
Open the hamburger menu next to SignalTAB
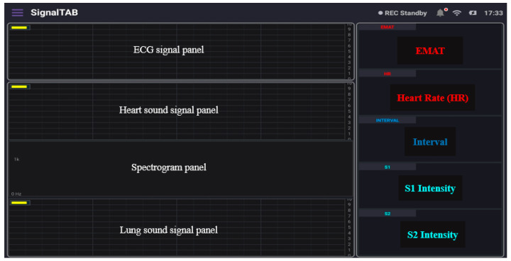(x=18, y=13)
